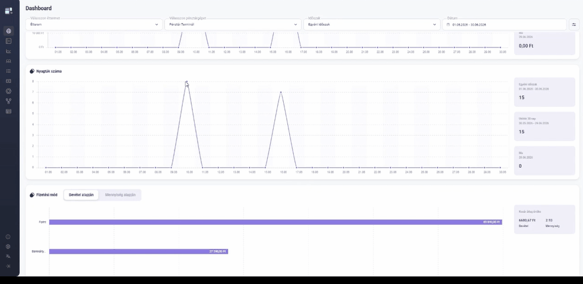This screenshot has width=583, height=284.
Task: Open settings gear icon in sidebar
Action: click(8, 247)
